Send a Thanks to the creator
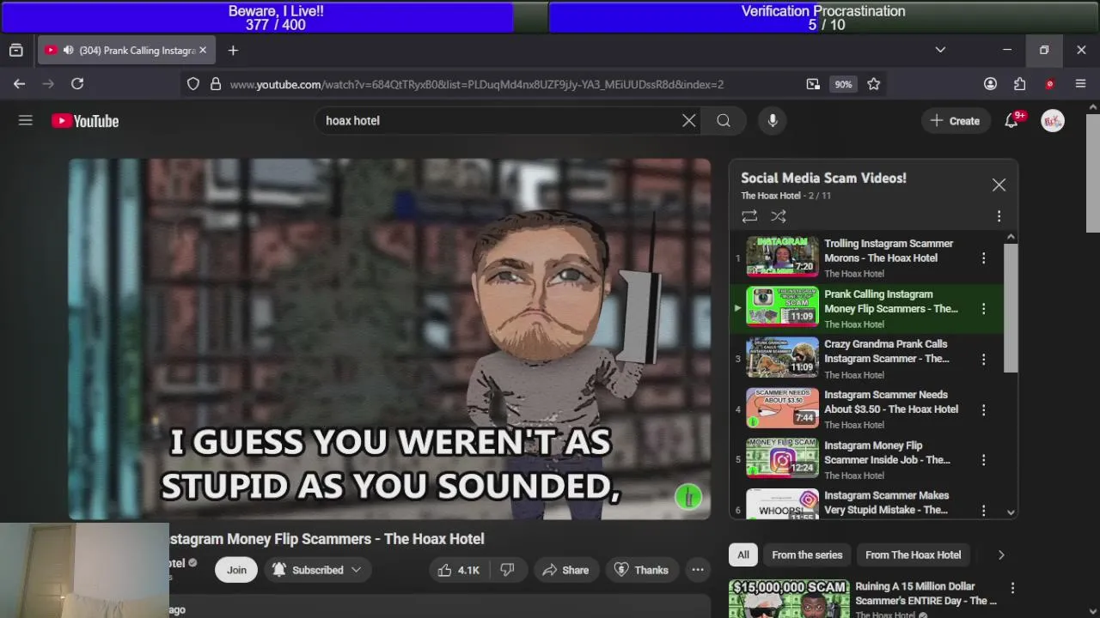This screenshot has height=618, width=1100. tap(641, 570)
